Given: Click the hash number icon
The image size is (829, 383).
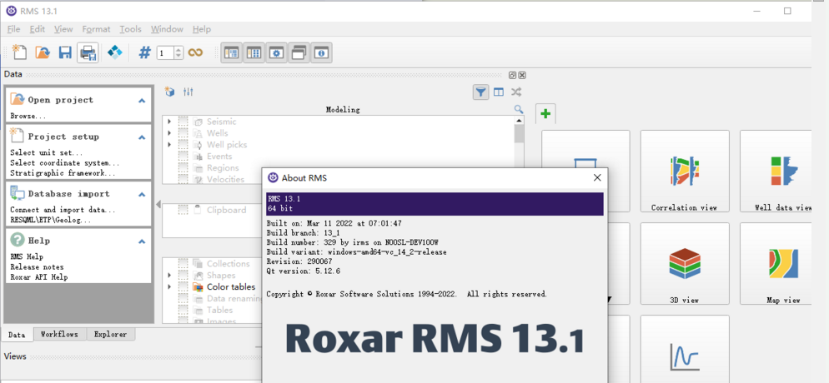Looking at the screenshot, I should (144, 52).
